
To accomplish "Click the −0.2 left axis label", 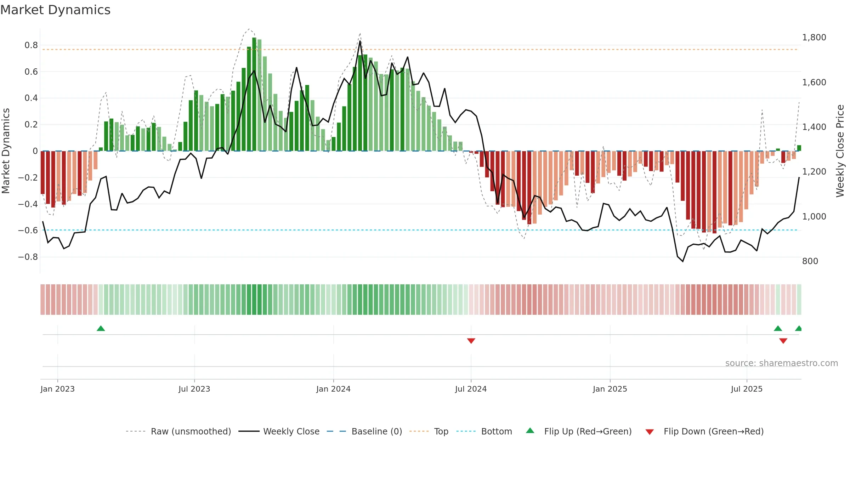I will 28,177.
